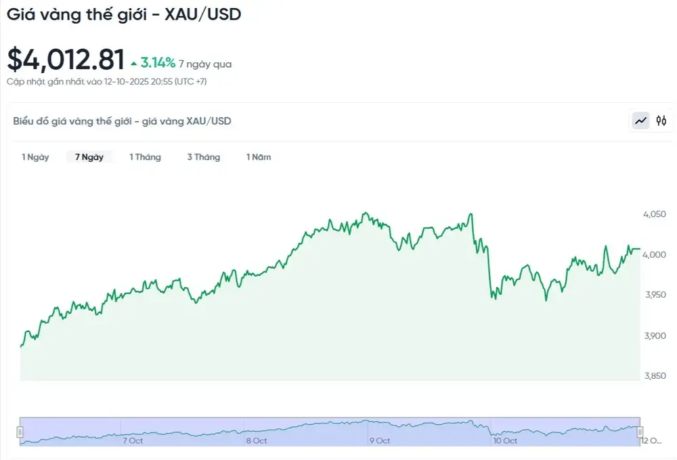Show the 1 Tháng time range
Viewport: 677px width, 460px height.
click(x=145, y=157)
